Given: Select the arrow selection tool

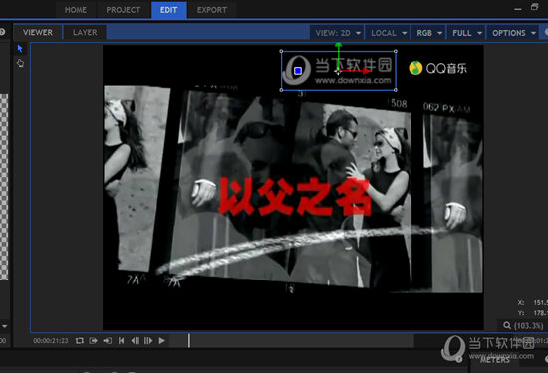Looking at the screenshot, I should (20, 49).
